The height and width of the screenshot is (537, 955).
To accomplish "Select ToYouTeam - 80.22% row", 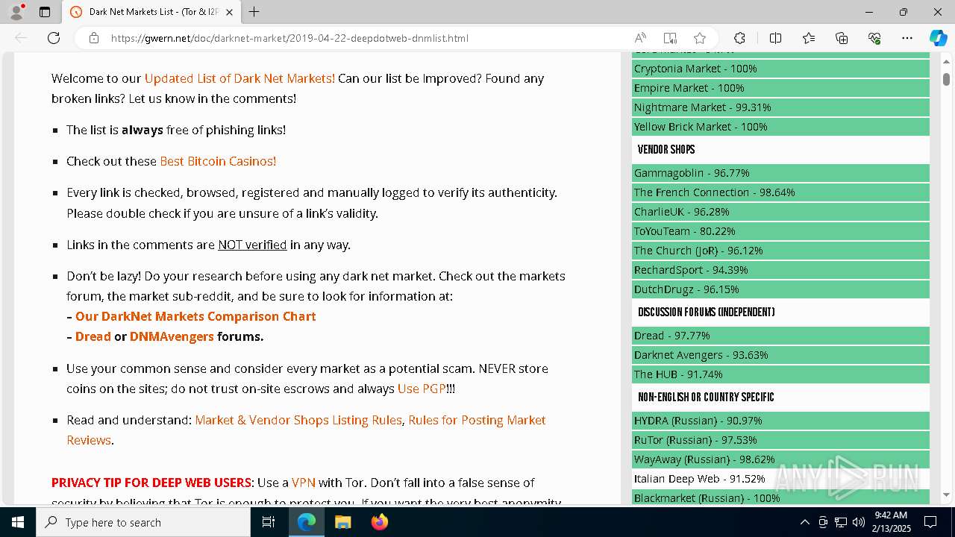I will [780, 231].
